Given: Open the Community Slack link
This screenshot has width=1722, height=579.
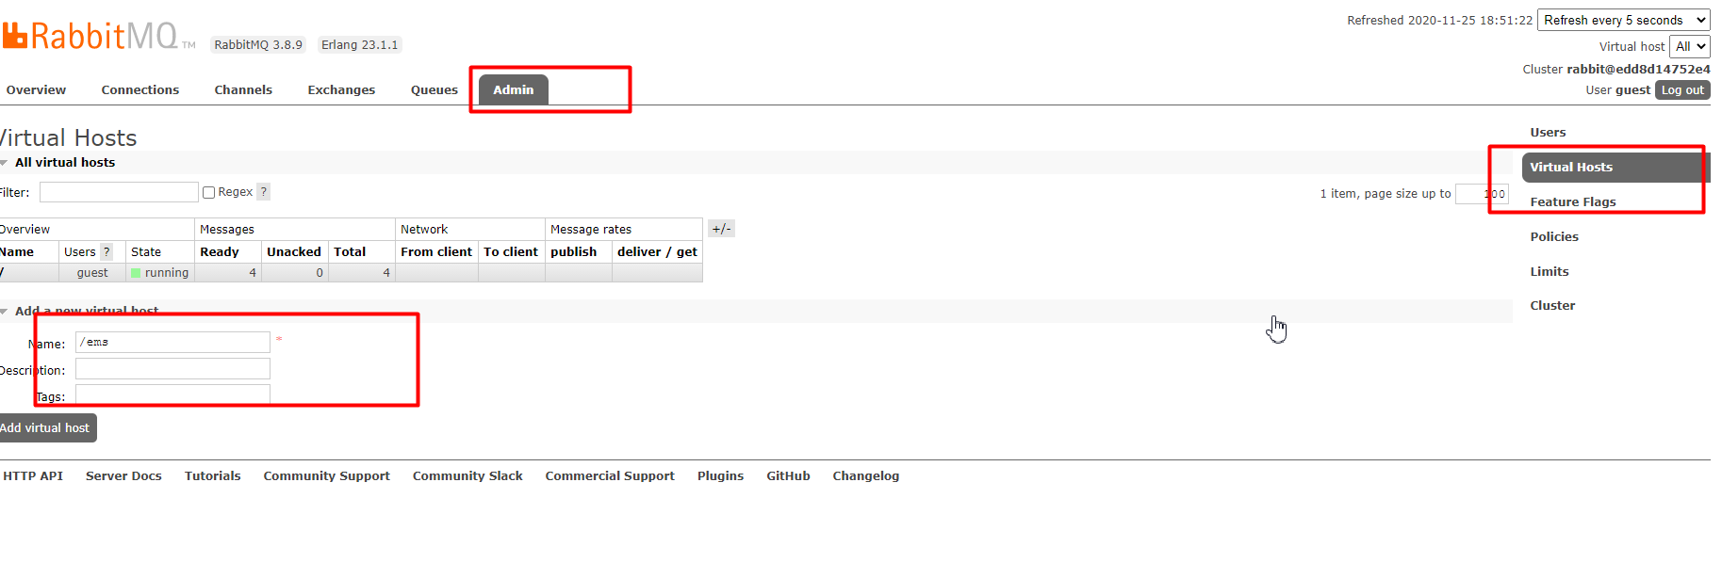Looking at the screenshot, I should pos(467,476).
